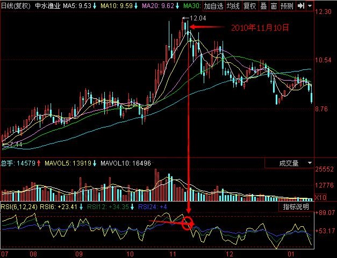The height and width of the screenshot is (258, 337).
Task: Click the MA20 purple line legend
Action: [159, 6]
